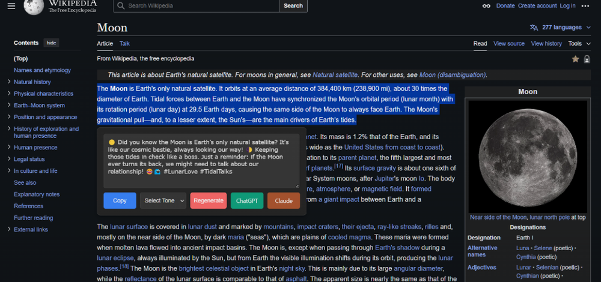
Task: Open the appearance glasses icon
Action: [x=486, y=6]
